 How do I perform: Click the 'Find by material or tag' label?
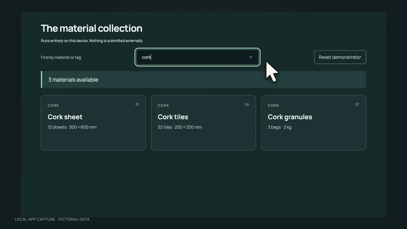coord(61,57)
